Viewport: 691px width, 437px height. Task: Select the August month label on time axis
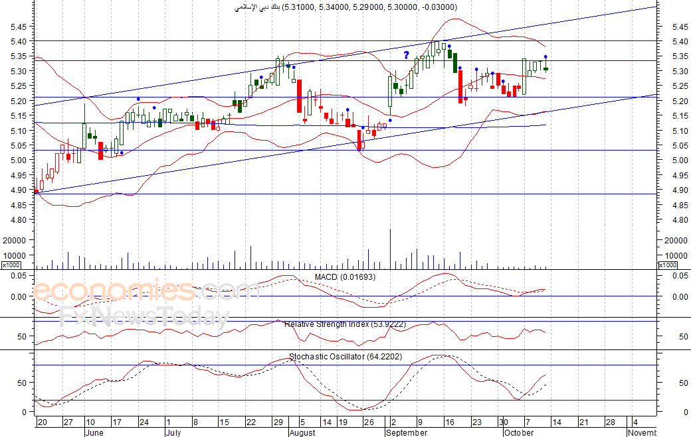(302, 432)
